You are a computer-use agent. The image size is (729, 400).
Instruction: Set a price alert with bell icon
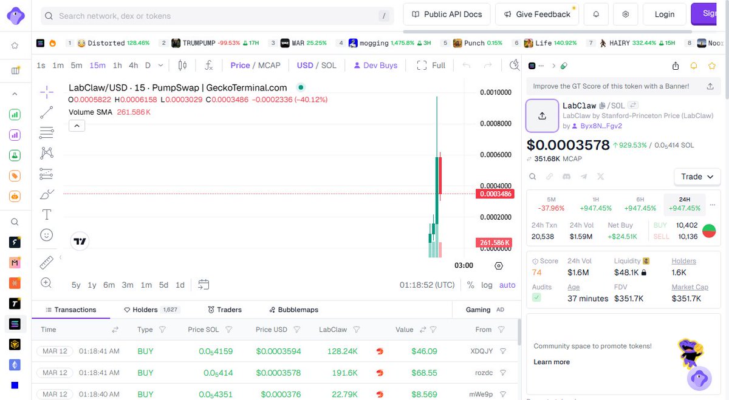pyautogui.click(x=694, y=66)
